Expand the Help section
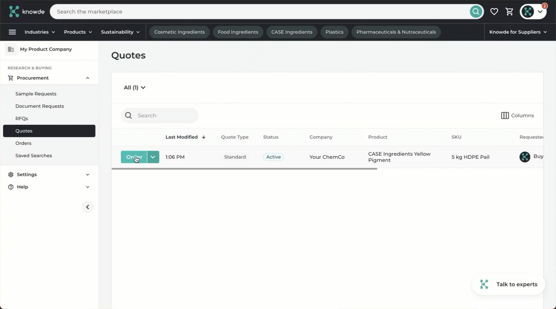556x309 pixels. click(88, 187)
